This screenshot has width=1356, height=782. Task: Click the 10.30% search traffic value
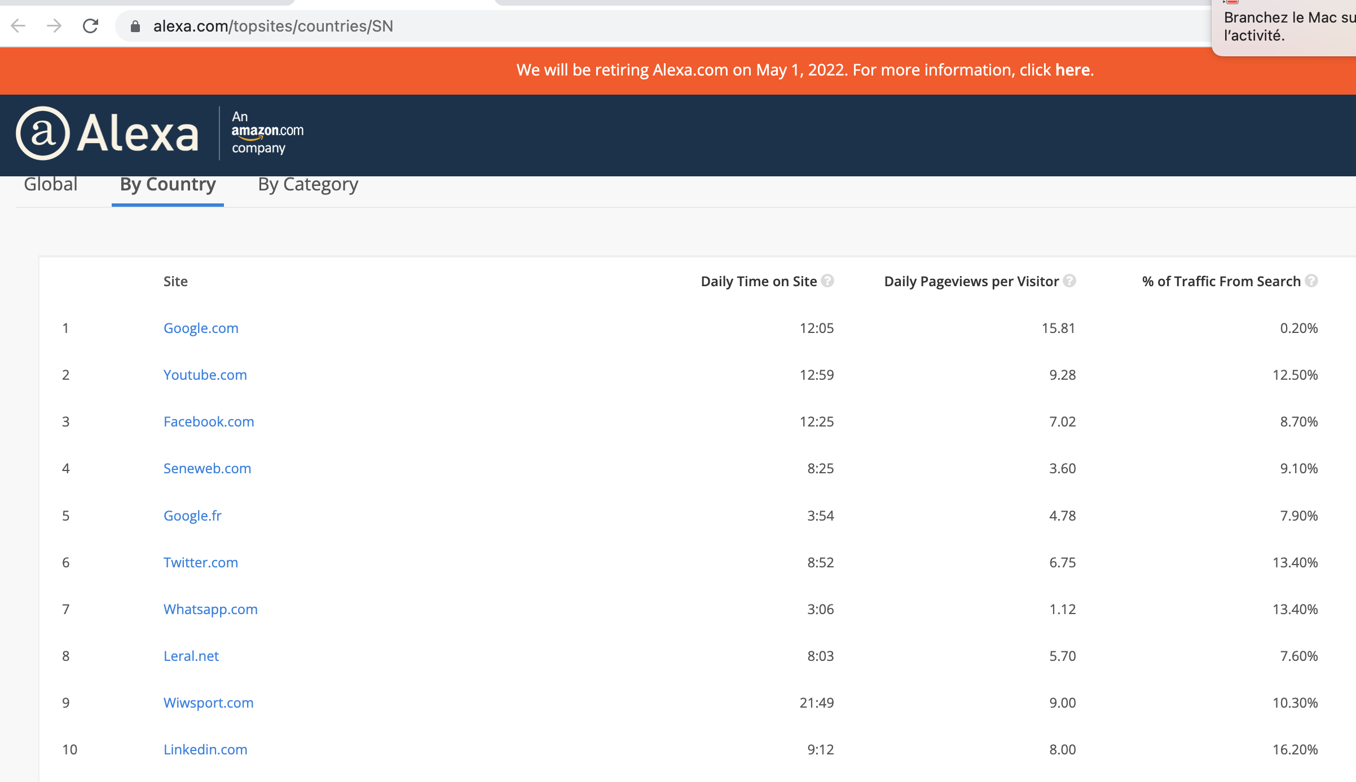pyautogui.click(x=1295, y=703)
